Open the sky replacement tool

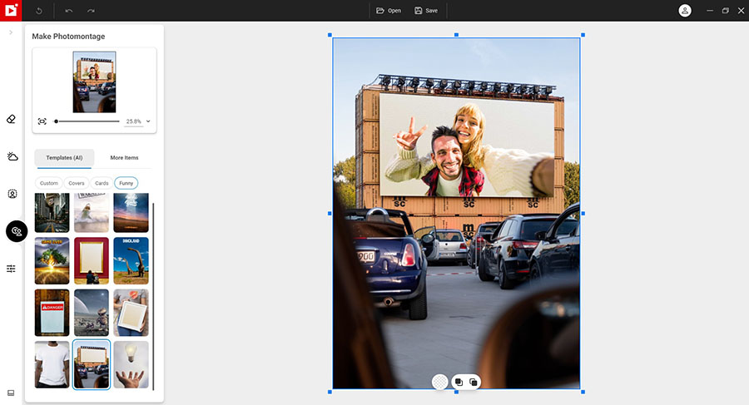point(12,156)
